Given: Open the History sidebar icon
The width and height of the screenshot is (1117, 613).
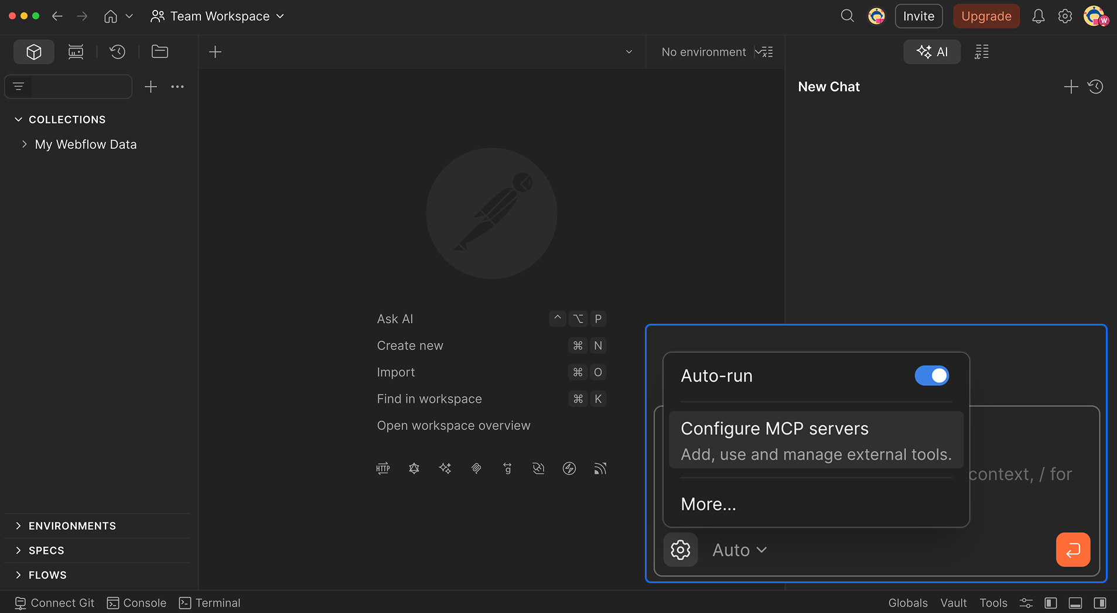Looking at the screenshot, I should pos(118,52).
